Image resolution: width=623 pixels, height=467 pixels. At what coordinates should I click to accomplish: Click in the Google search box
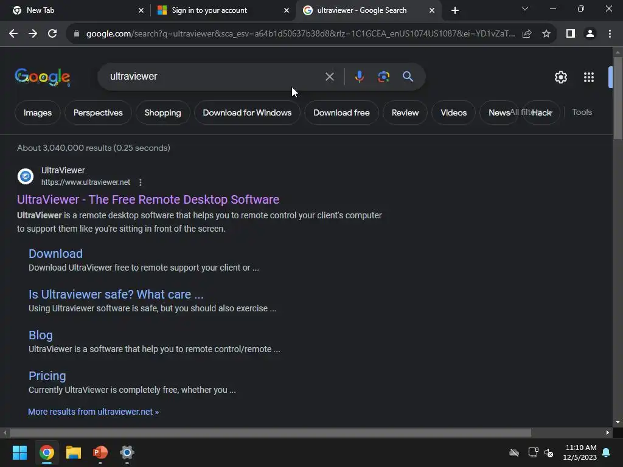click(215, 77)
